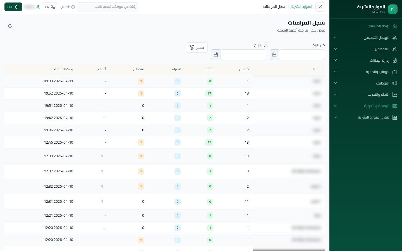Open لوحة المتابعة dashboard home icon
Screen dimensions: 402x251
coord(395,26)
